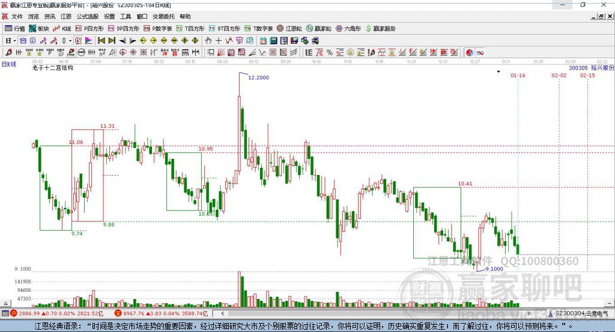
Task: Launch the 江恩轮 Gann wheel
Action: click(289, 29)
